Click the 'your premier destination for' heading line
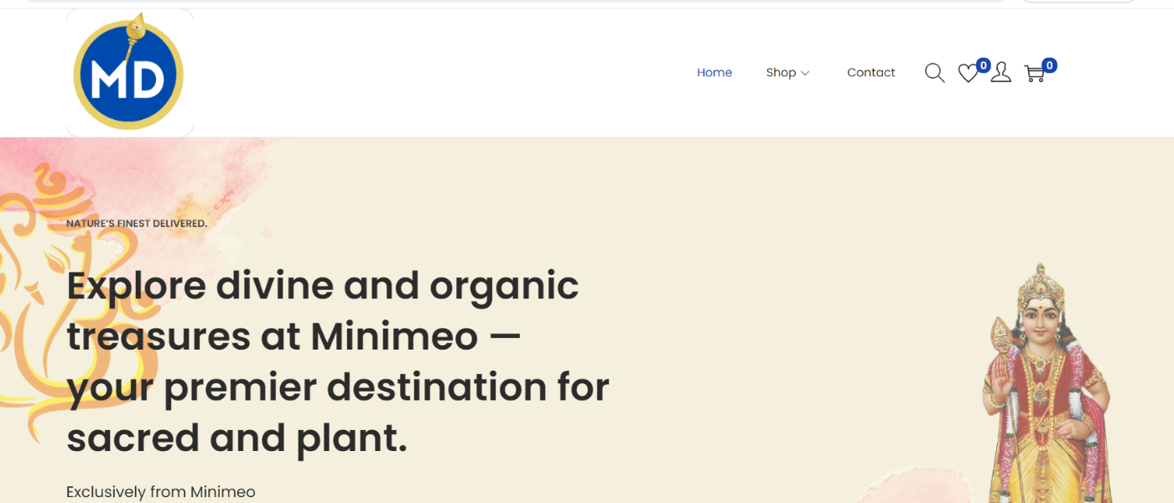The image size is (1174, 503). point(338,387)
